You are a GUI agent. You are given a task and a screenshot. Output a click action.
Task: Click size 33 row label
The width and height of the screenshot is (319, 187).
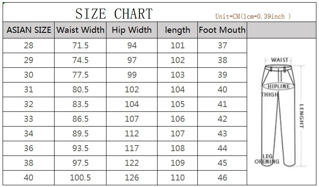(x=29, y=119)
